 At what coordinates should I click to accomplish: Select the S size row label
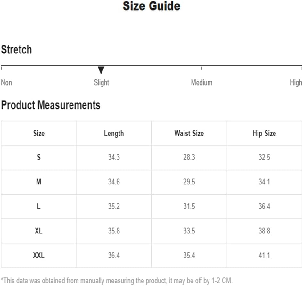[x=39, y=157]
